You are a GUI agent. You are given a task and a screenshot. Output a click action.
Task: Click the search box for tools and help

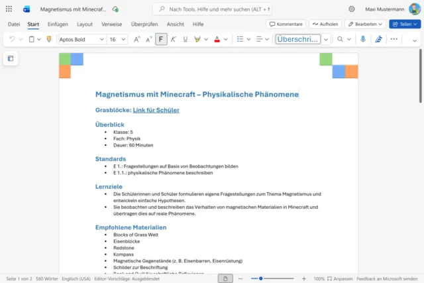coord(212,9)
